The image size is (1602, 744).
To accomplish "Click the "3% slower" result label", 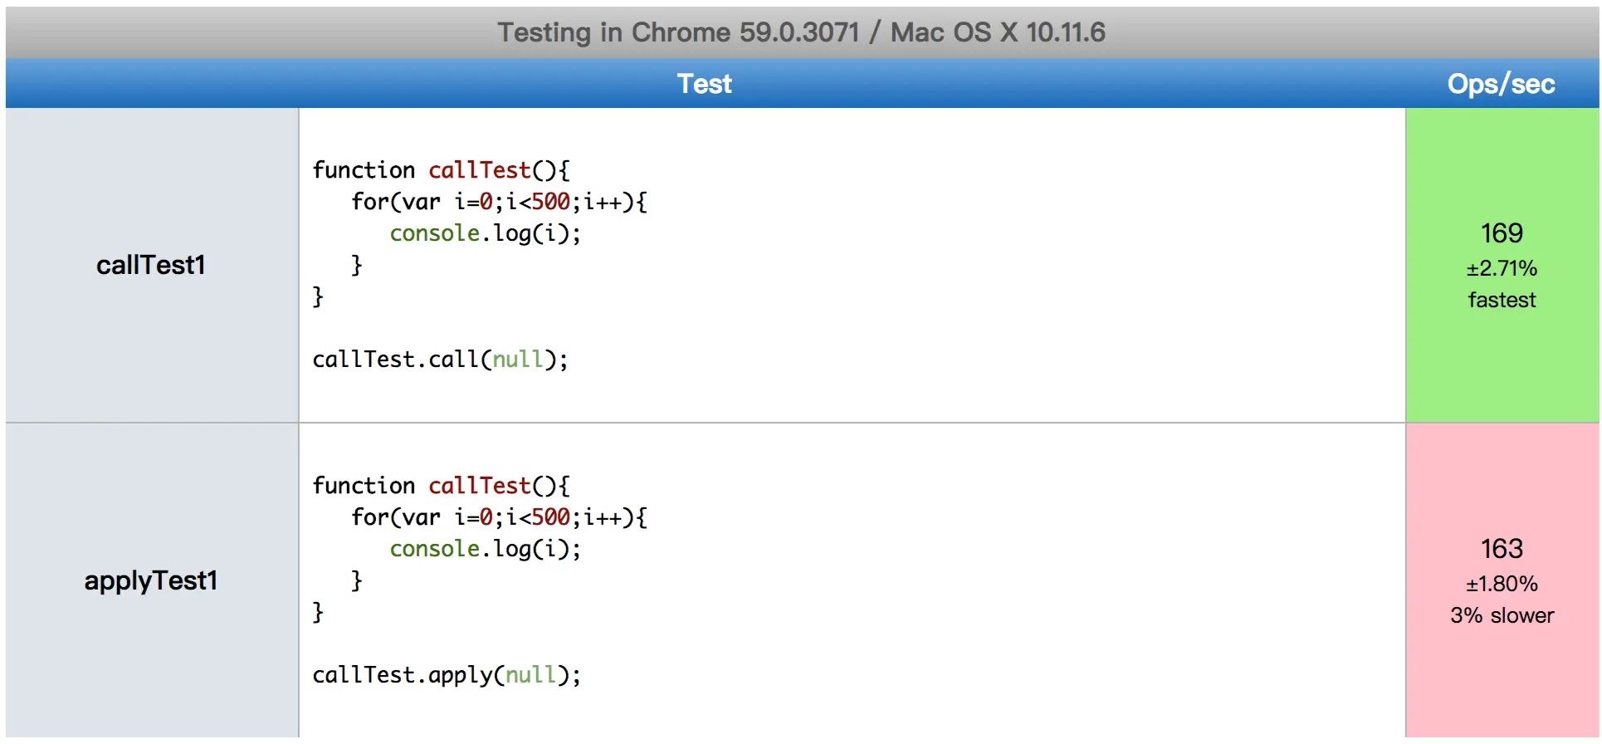I will [1502, 615].
